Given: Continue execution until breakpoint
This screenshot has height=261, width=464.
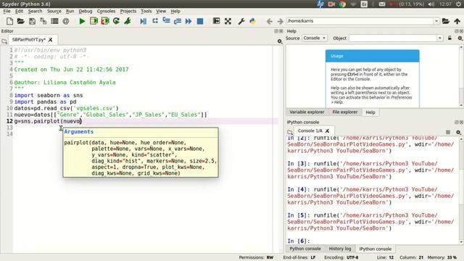Looking at the screenshot, I should (188, 21).
